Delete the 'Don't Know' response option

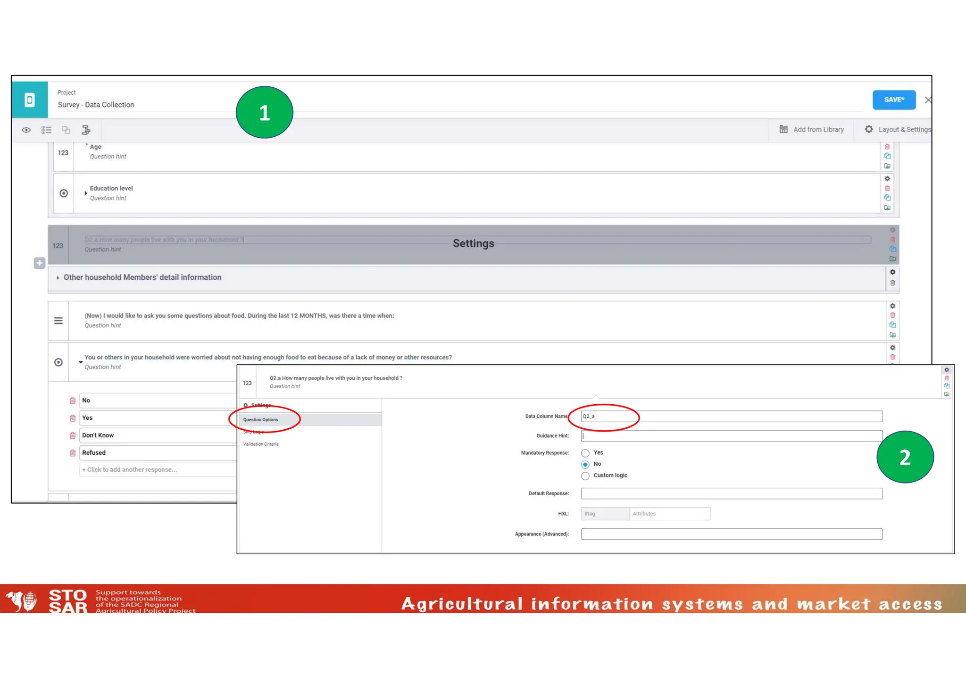tap(73, 435)
